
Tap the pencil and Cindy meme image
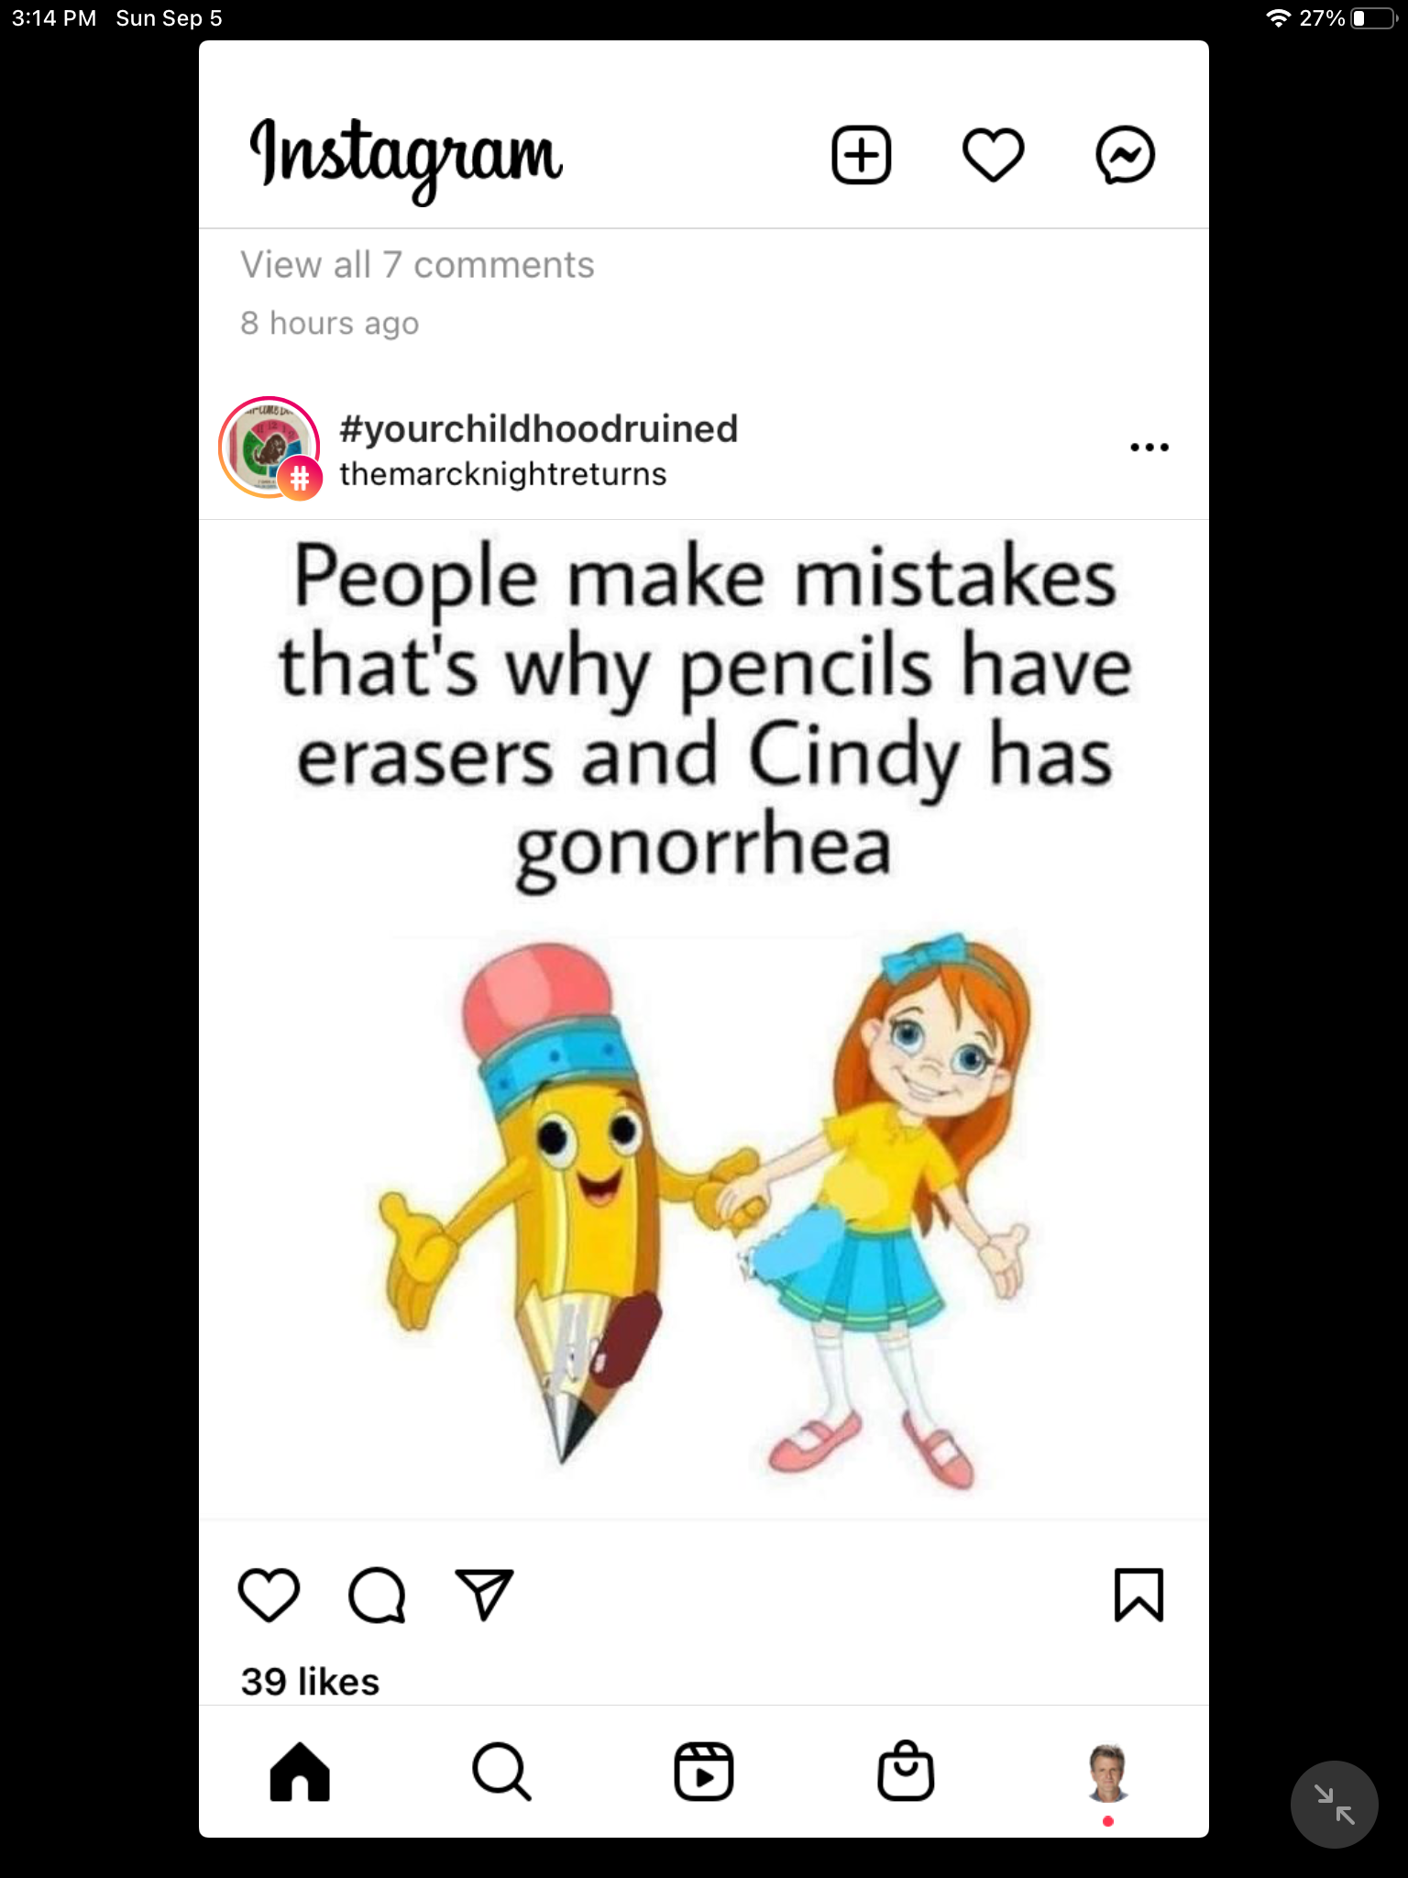pyautogui.click(x=704, y=1020)
